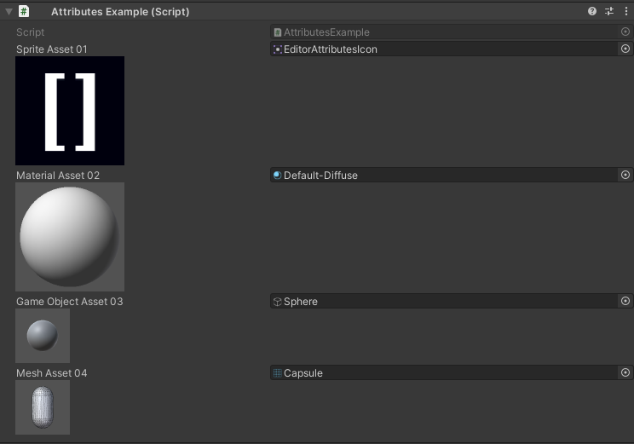Click the C# script icon in header
This screenshot has width=634, height=444.
(x=24, y=11)
